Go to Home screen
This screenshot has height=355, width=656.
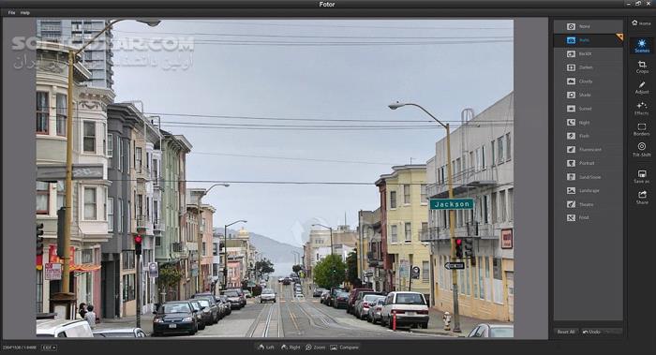(641, 23)
